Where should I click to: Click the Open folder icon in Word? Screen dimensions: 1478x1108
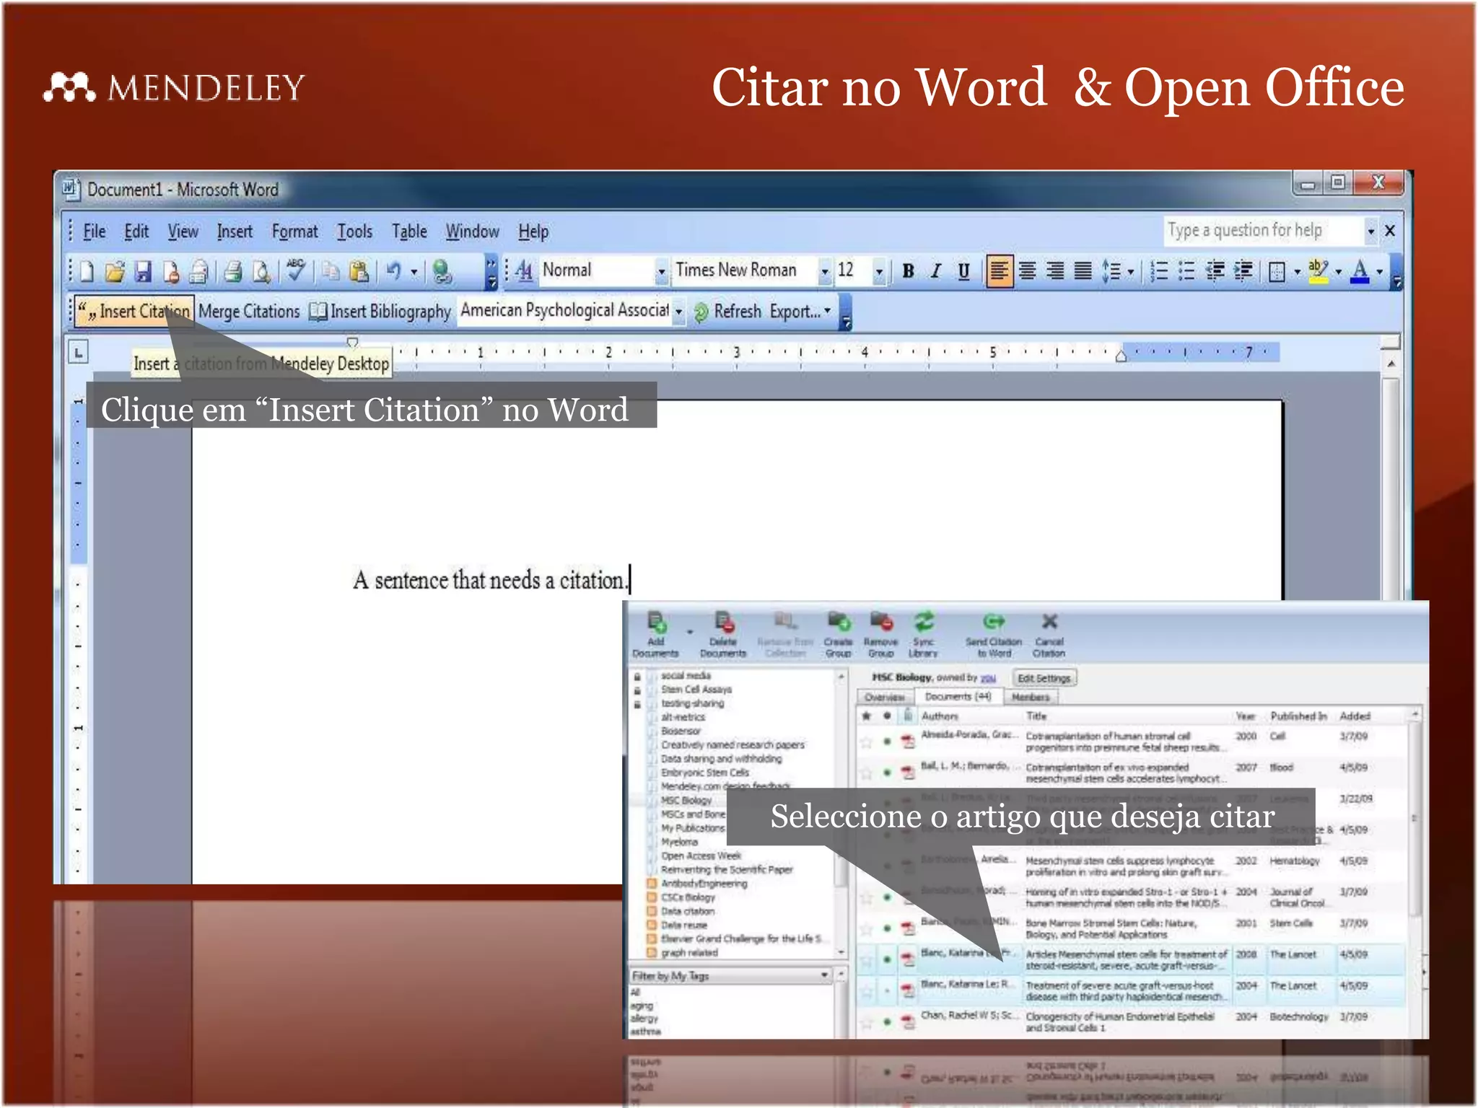[115, 271]
